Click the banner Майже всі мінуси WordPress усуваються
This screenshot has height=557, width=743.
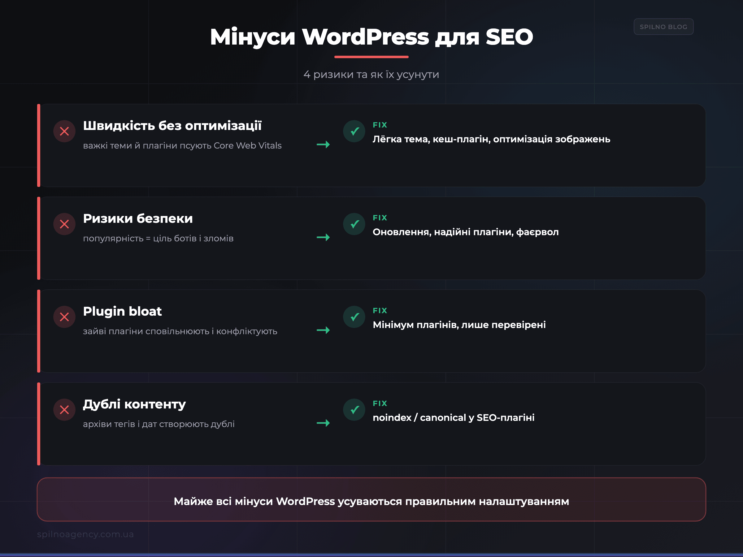click(x=371, y=499)
